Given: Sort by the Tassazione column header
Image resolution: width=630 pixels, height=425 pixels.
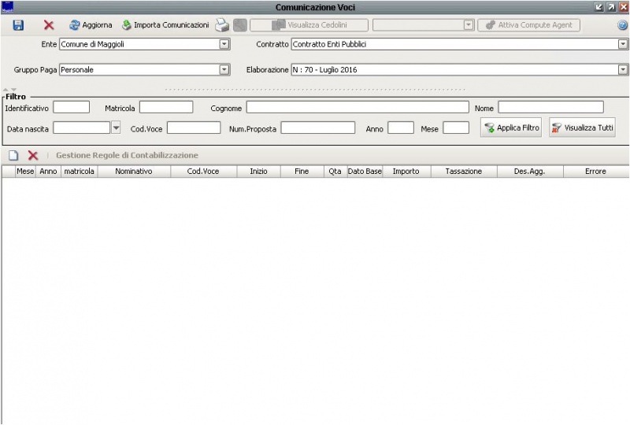Looking at the screenshot, I should click(464, 171).
